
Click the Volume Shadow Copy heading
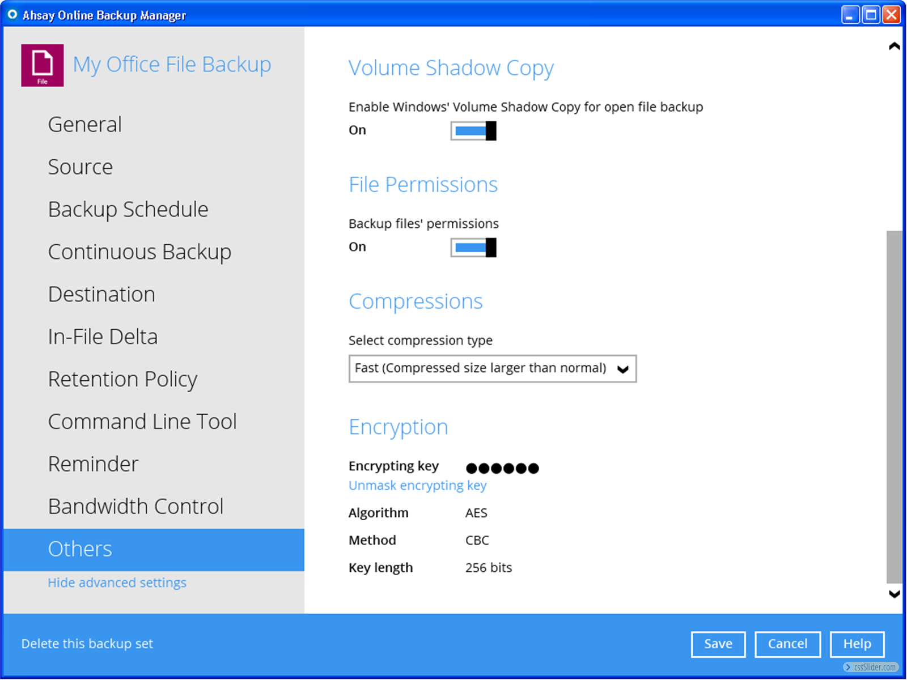click(x=451, y=68)
